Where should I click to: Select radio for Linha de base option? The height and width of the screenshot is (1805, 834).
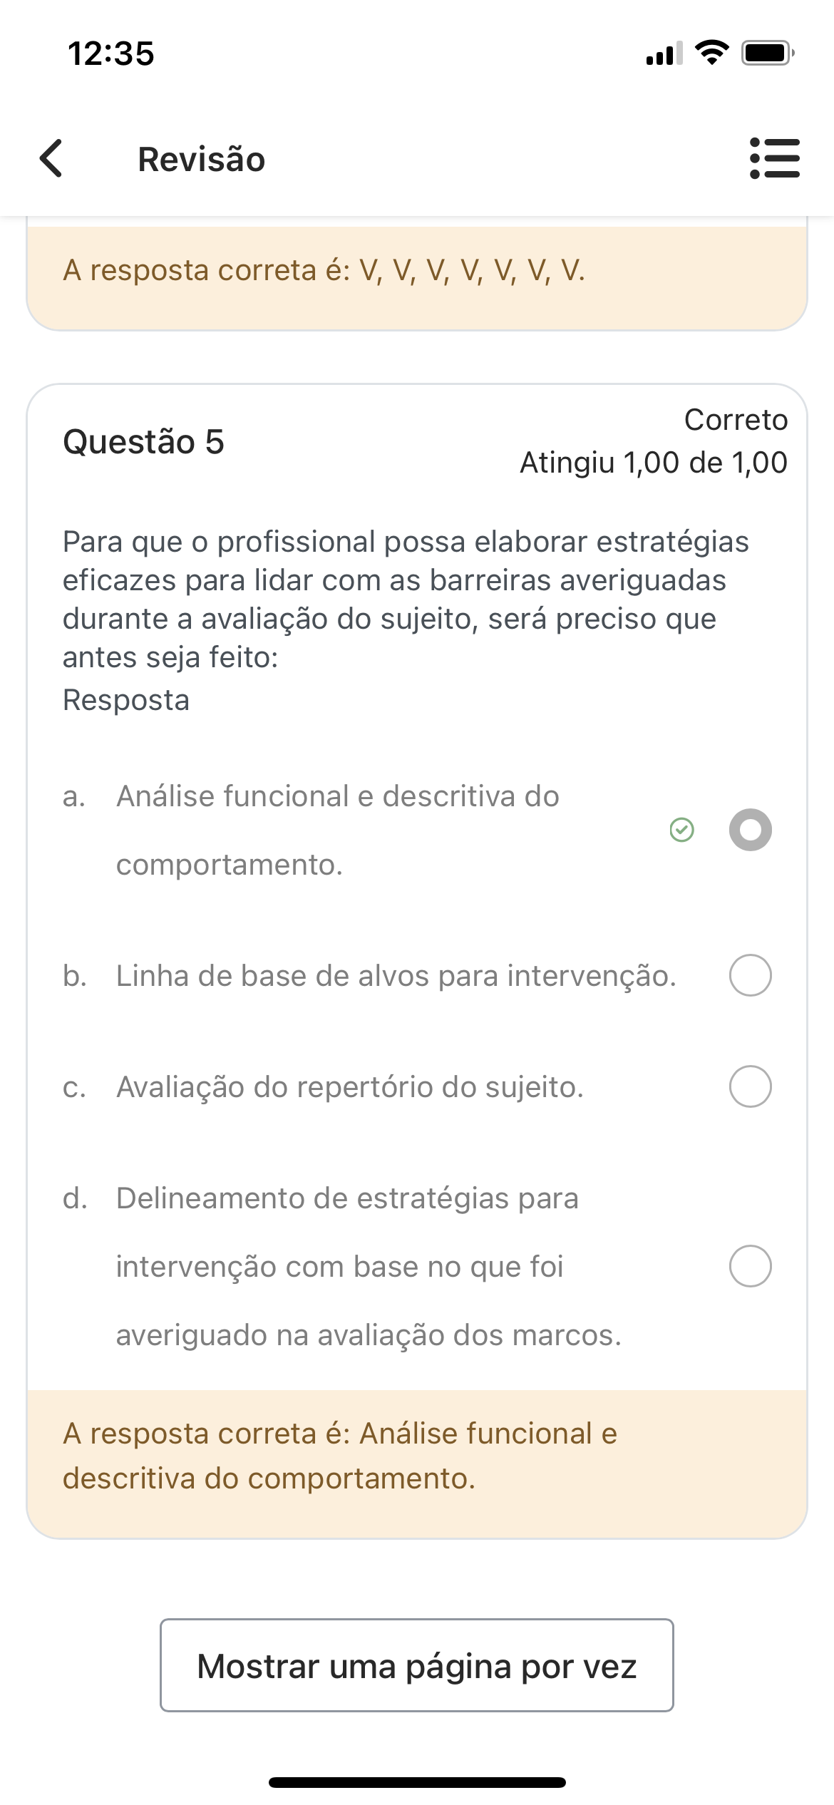pos(750,975)
